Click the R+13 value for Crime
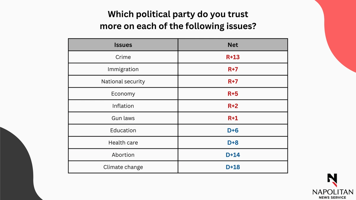 [x=233, y=57]
